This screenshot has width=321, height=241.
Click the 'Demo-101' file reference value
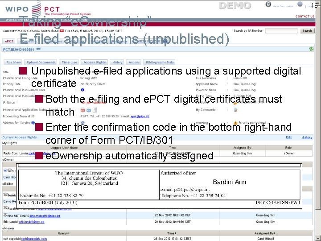pyautogui.click(x=240, y=78)
